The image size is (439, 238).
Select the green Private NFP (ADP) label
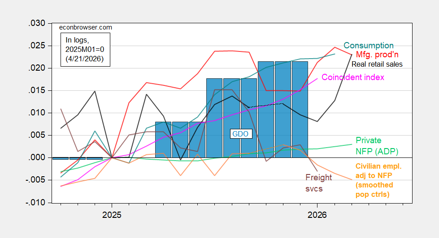pyautogui.click(x=377, y=145)
